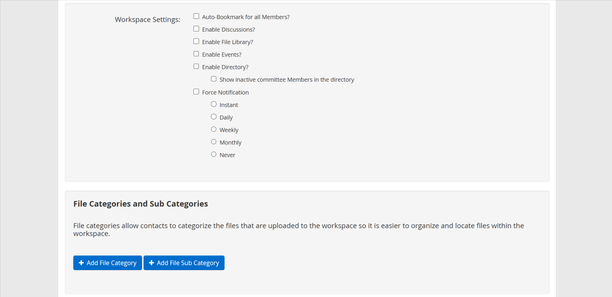Click the Enable Discussions? label text
Viewport: 612px width, 297px height.
(228, 29)
